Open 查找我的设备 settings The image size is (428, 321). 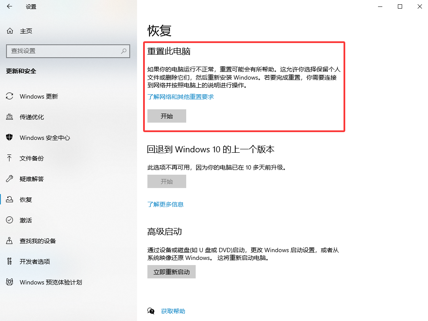tap(38, 241)
